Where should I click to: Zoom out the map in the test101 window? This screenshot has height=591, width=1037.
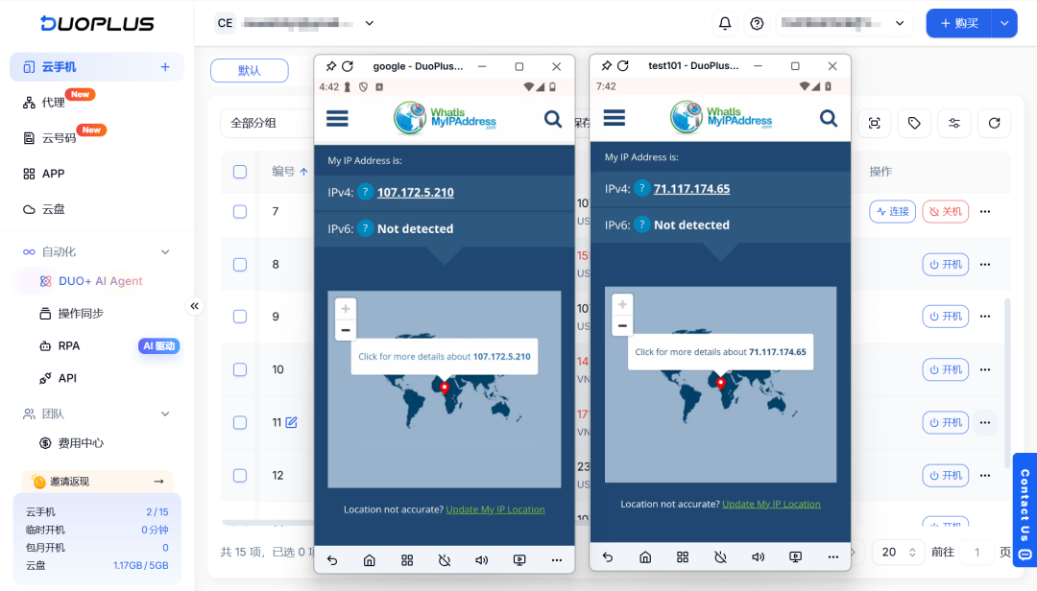coord(622,326)
